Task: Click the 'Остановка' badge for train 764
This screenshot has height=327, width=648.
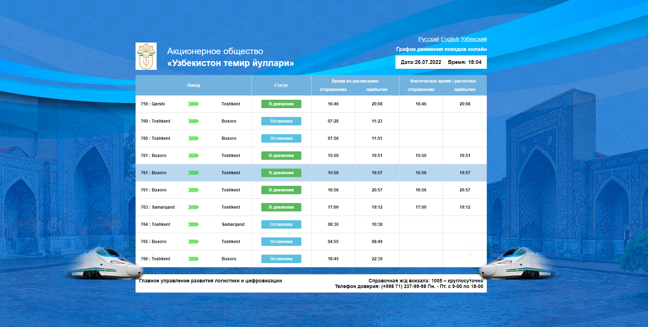Action: pyautogui.click(x=281, y=224)
